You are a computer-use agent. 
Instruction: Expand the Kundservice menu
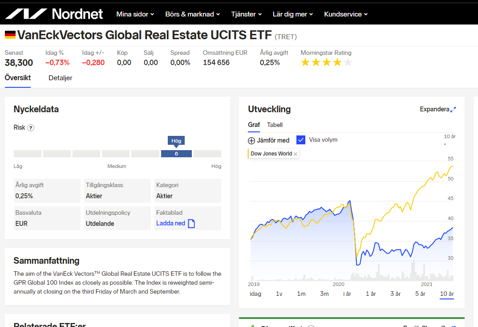pos(346,14)
